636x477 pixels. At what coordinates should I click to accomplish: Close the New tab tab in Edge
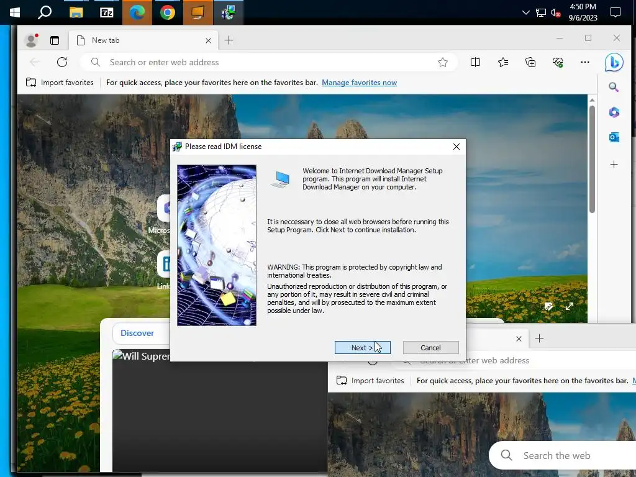[208, 40]
